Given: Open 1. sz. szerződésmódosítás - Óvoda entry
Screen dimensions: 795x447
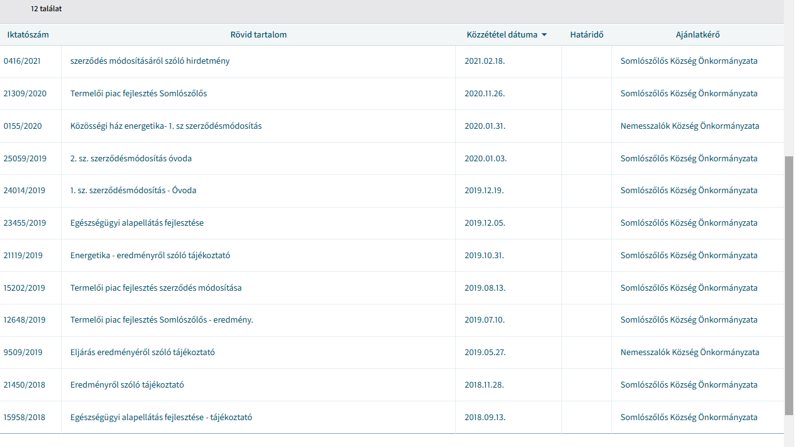Looking at the screenshot, I should pyautogui.click(x=133, y=191).
